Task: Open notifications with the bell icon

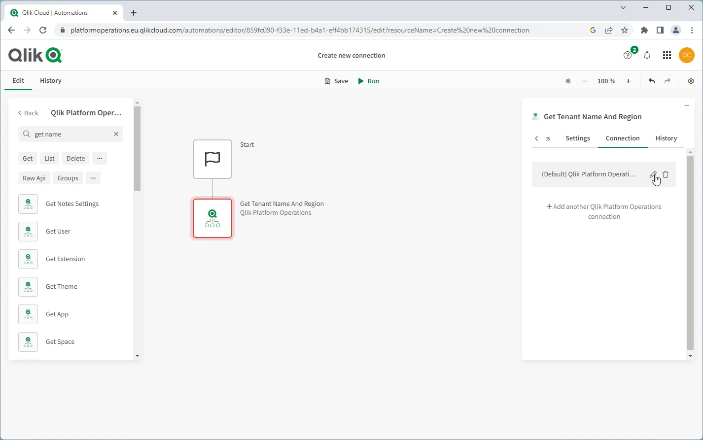Action: point(647,55)
